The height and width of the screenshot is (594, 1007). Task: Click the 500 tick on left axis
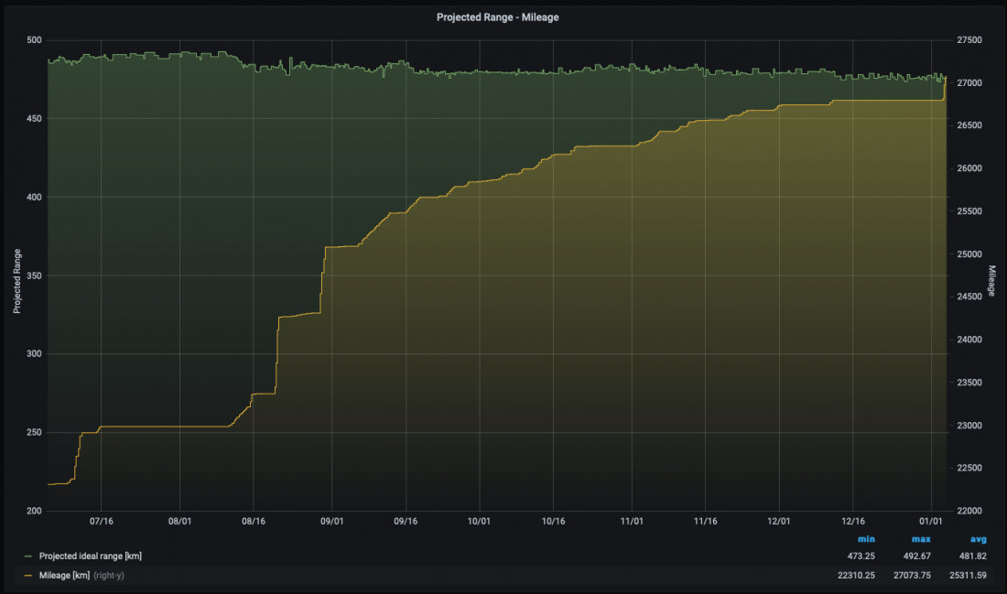(35, 40)
